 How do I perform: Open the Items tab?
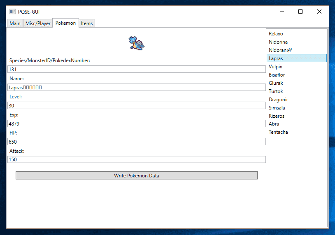[x=87, y=23]
